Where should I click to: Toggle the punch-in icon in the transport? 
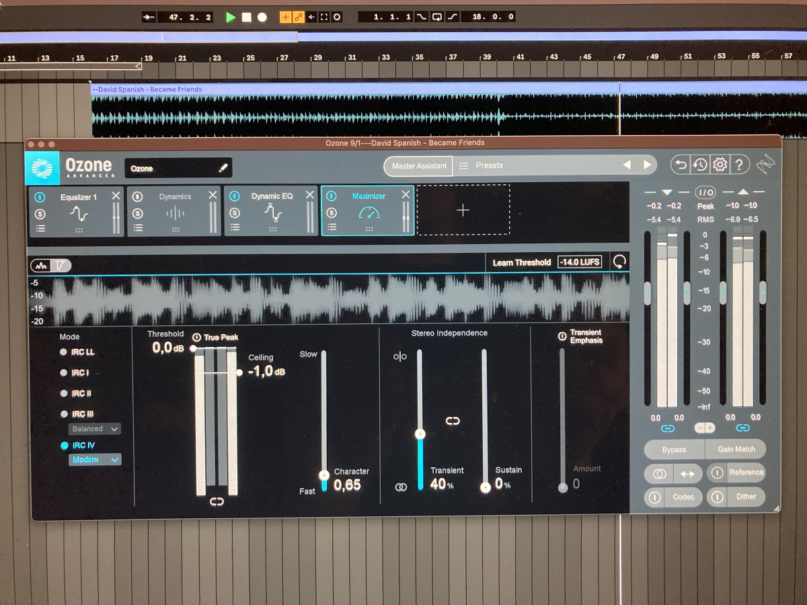pos(422,17)
